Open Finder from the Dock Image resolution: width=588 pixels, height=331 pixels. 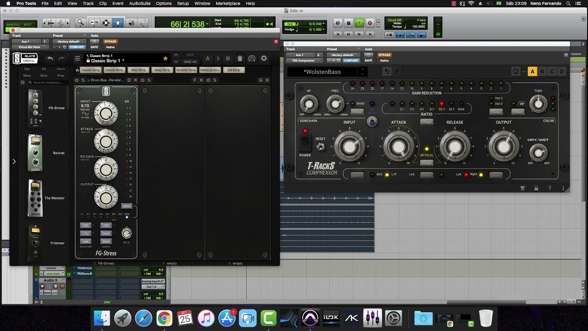point(102,318)
